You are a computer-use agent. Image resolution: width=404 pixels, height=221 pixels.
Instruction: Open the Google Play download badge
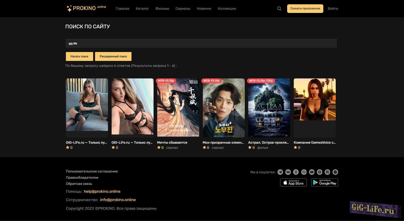[324, 182]
